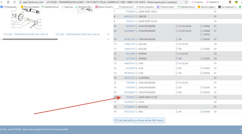Image resolution: width=242 pixels, height=134 pixels.
Task: Open Transmission Gears Var.:1/Rev.:0 drawing link
Action: (x=26, y=35)
